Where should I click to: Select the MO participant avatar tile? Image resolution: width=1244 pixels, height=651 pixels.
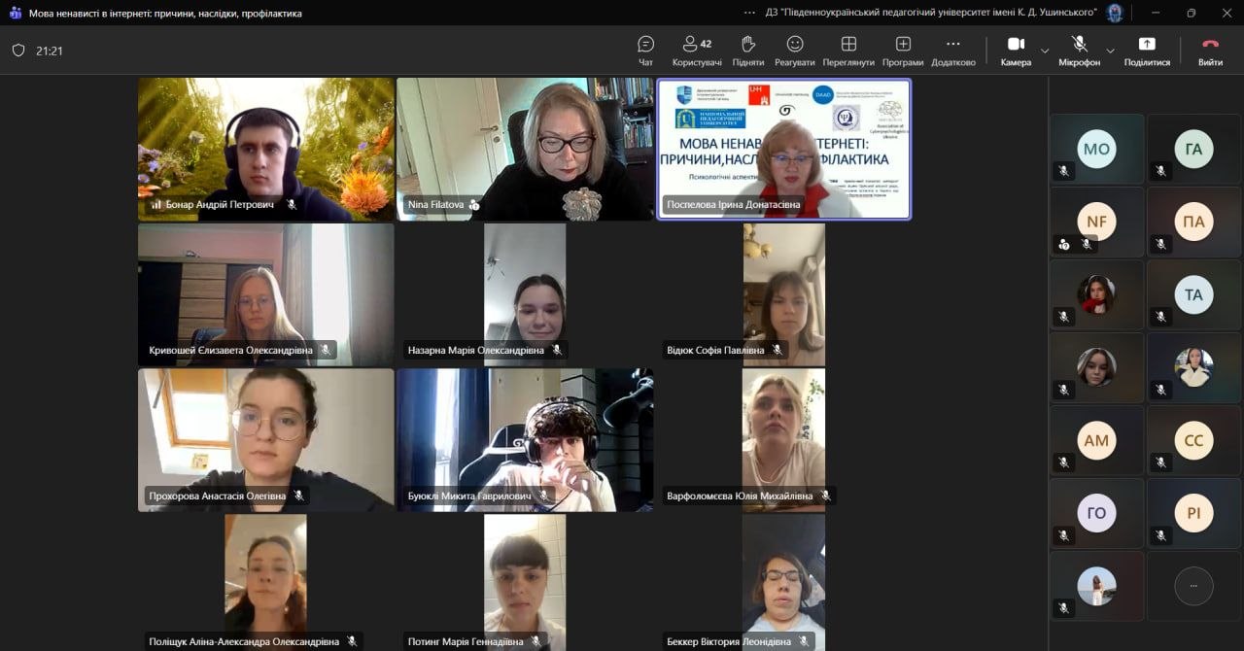[1096, 149]
